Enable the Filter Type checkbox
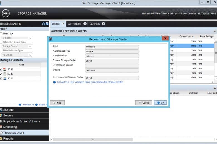The width and height of the screenshot is (217, 144). [1, 33]
